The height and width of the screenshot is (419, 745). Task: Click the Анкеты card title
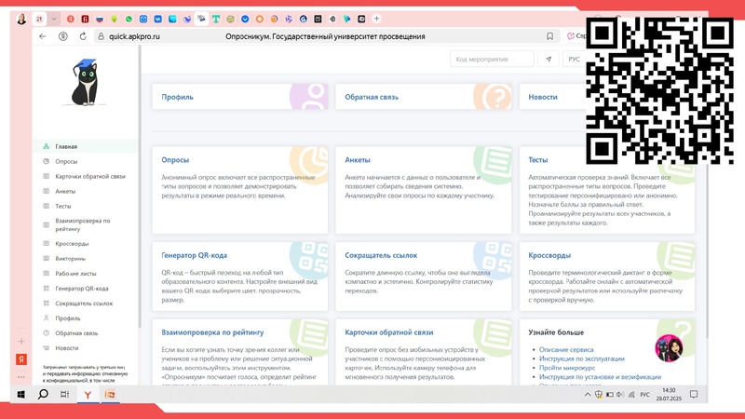[358, 160]
